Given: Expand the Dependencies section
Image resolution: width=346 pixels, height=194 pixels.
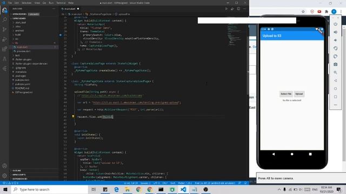Looking at the screenshot, I should tap(34, 179).
